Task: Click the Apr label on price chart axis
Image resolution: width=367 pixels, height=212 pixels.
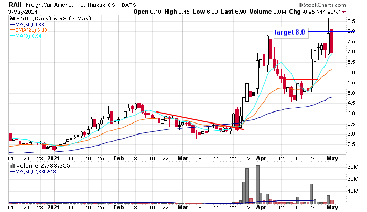Action: point(261,158)
